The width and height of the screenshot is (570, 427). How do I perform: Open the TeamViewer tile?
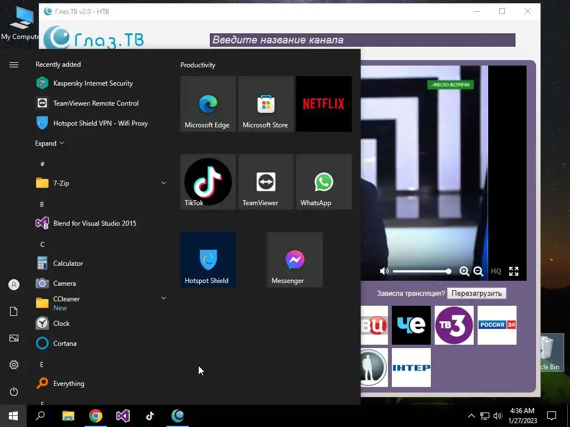(x=266, y=182)
